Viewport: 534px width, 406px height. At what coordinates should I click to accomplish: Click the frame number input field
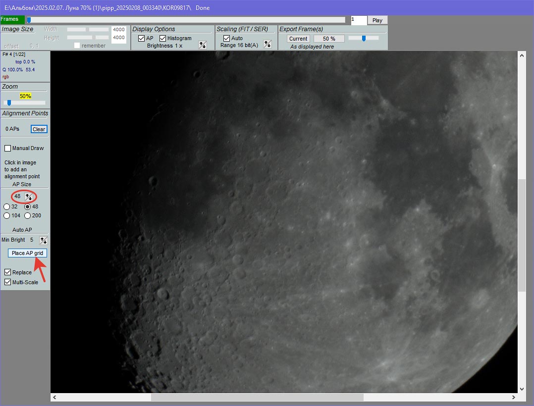359,20
